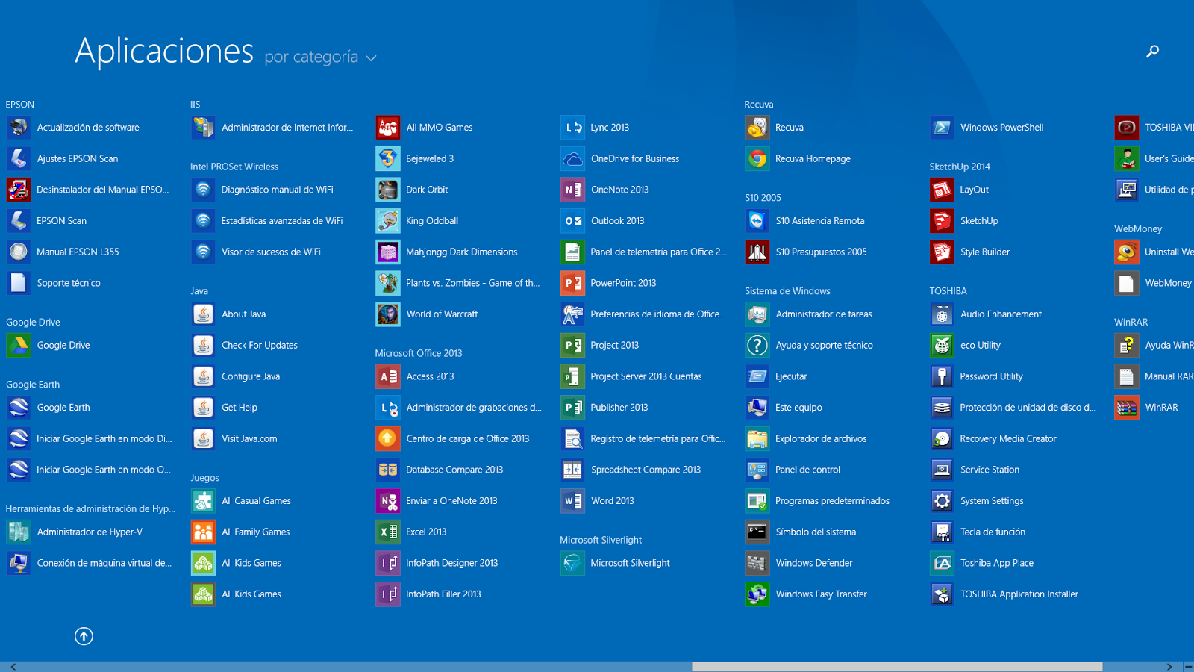Image resolution: width=1194 pixels, height=672 pixels.
Task: Open the Recuva Homepage Chrome icon
Action: click(x=757, y=158)
